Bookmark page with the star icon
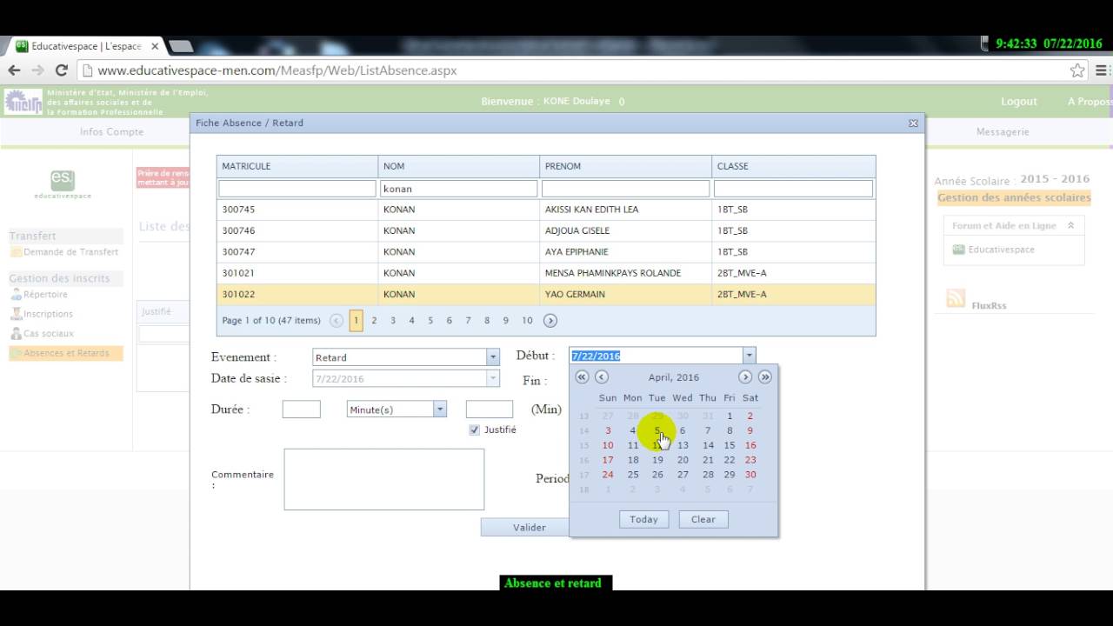This screenshot has height=626, width=1113. coord(1077,70)
